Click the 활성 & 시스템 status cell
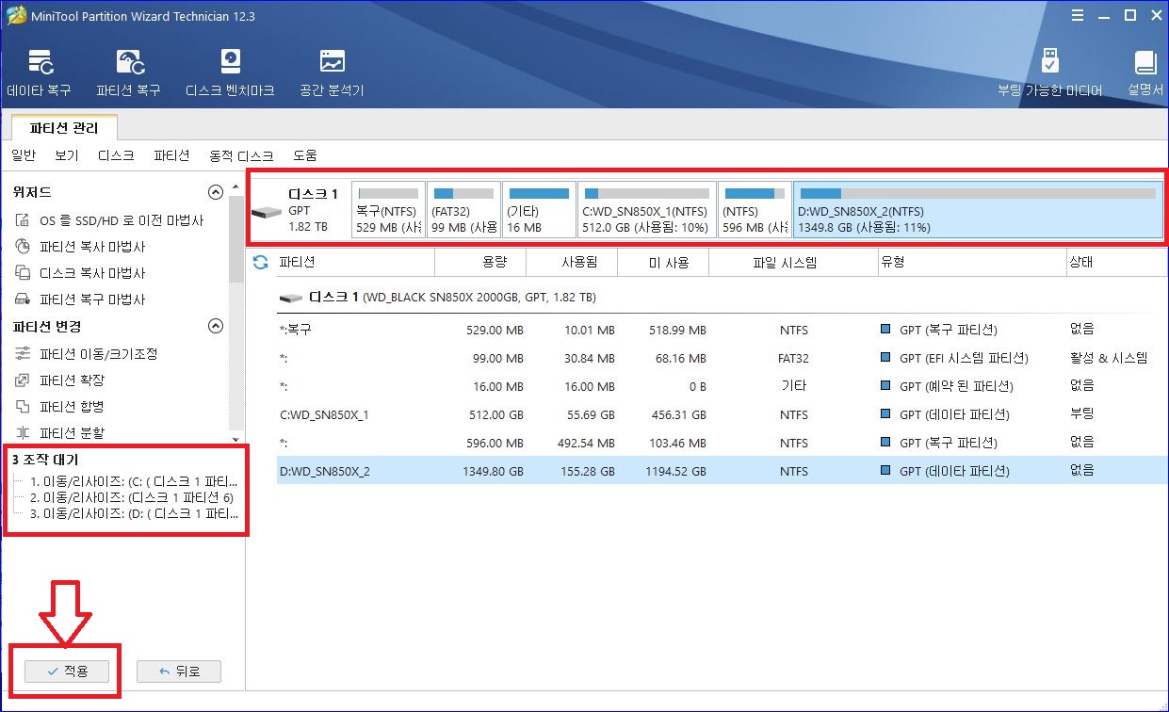 click(x=1109, y=358)
